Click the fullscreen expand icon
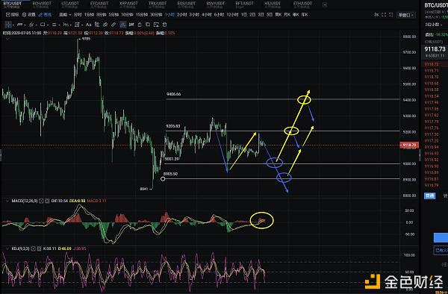Viewport: 448px width, 294px height. point(384,15)
